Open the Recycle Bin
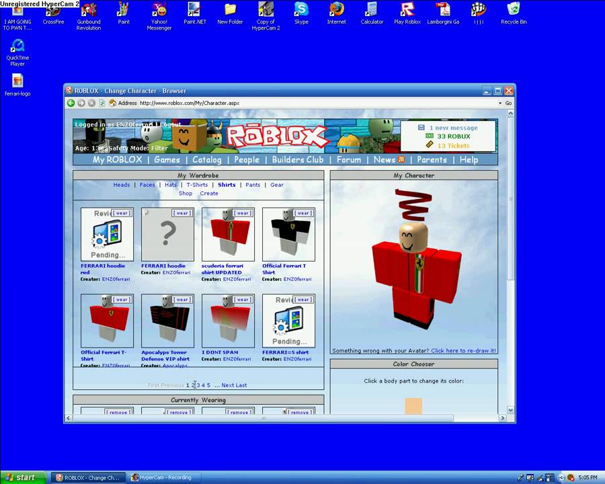This screenshot has width=605, height=484. (514, 12)
